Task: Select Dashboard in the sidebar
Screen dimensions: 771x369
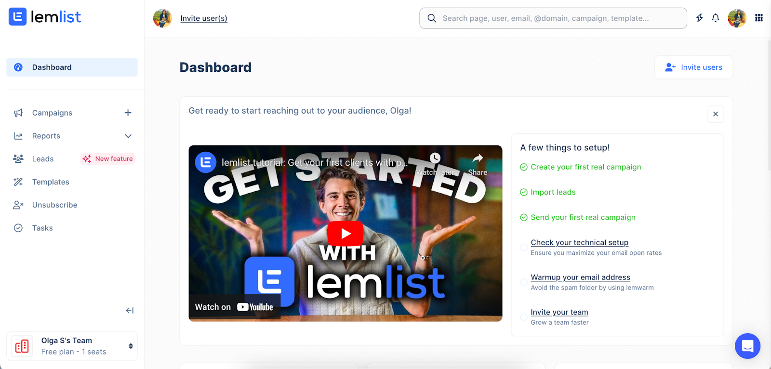Action: (52, 67)
